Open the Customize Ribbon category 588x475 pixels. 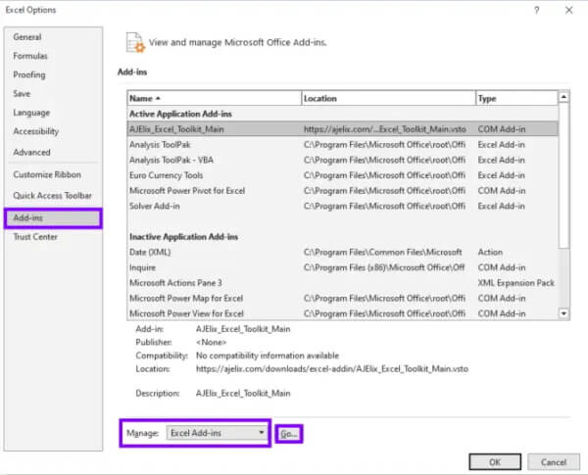[x=47, y=174]
